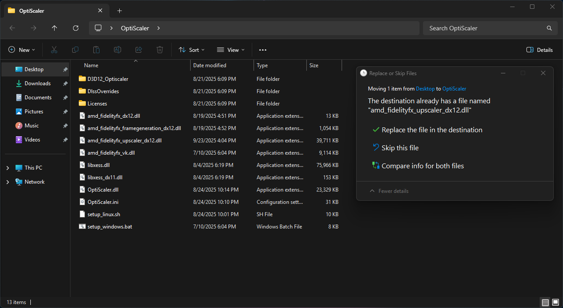Click the Copy icon in toolbar
The width and height of the screenshot is (563, 308).
[75, 50]
